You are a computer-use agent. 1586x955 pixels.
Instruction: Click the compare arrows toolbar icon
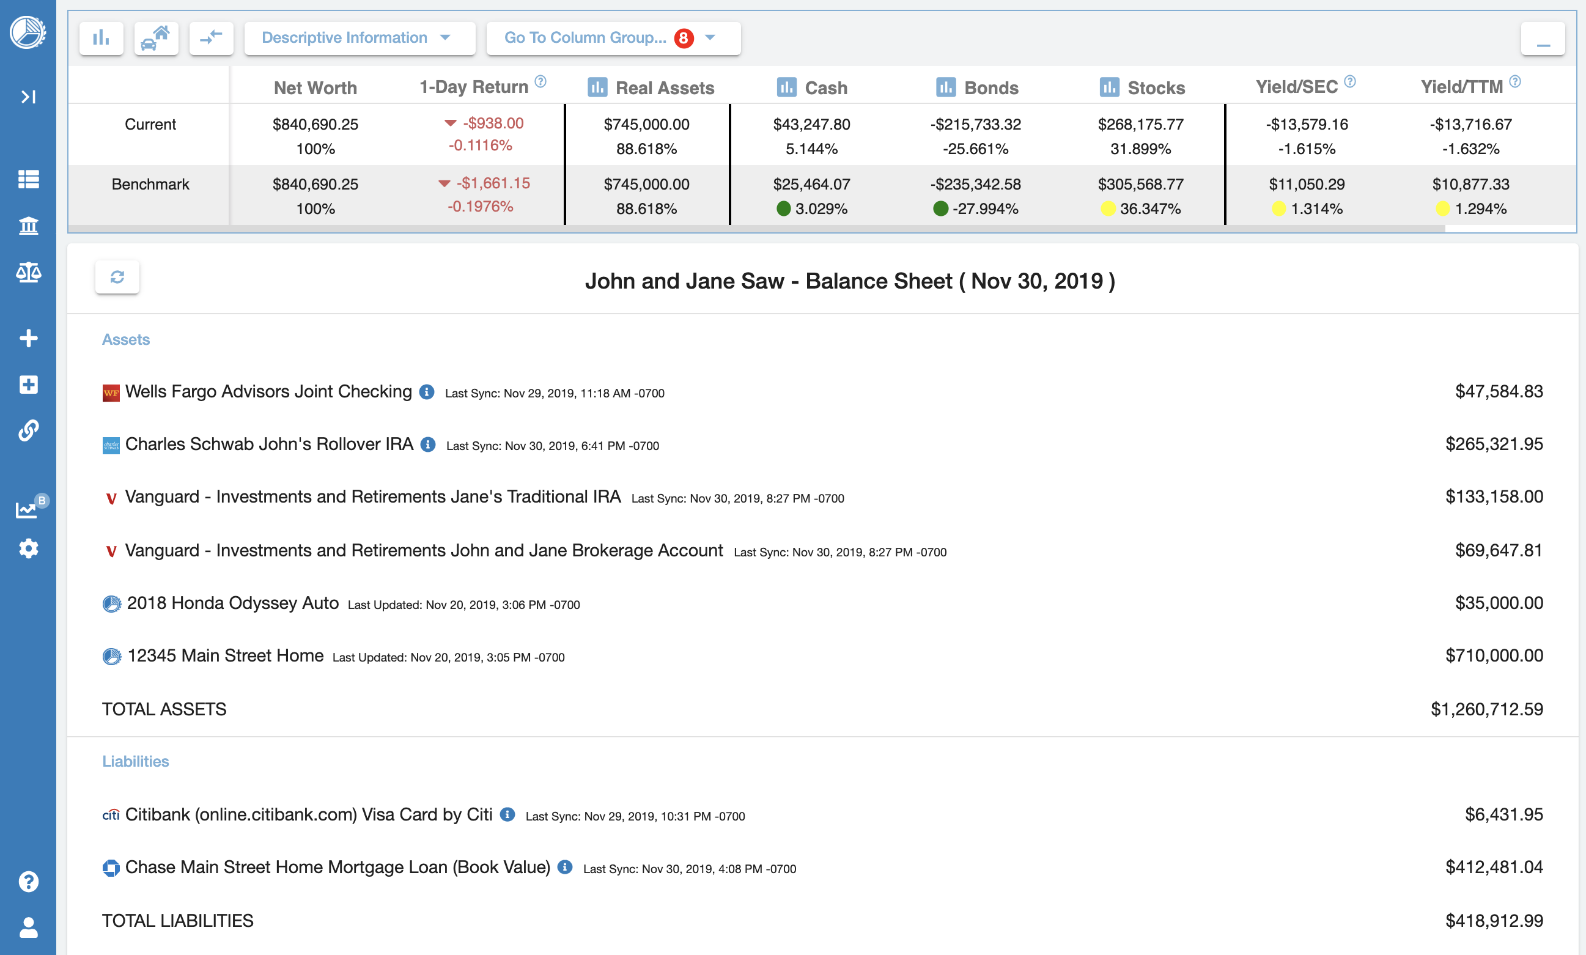211,37
